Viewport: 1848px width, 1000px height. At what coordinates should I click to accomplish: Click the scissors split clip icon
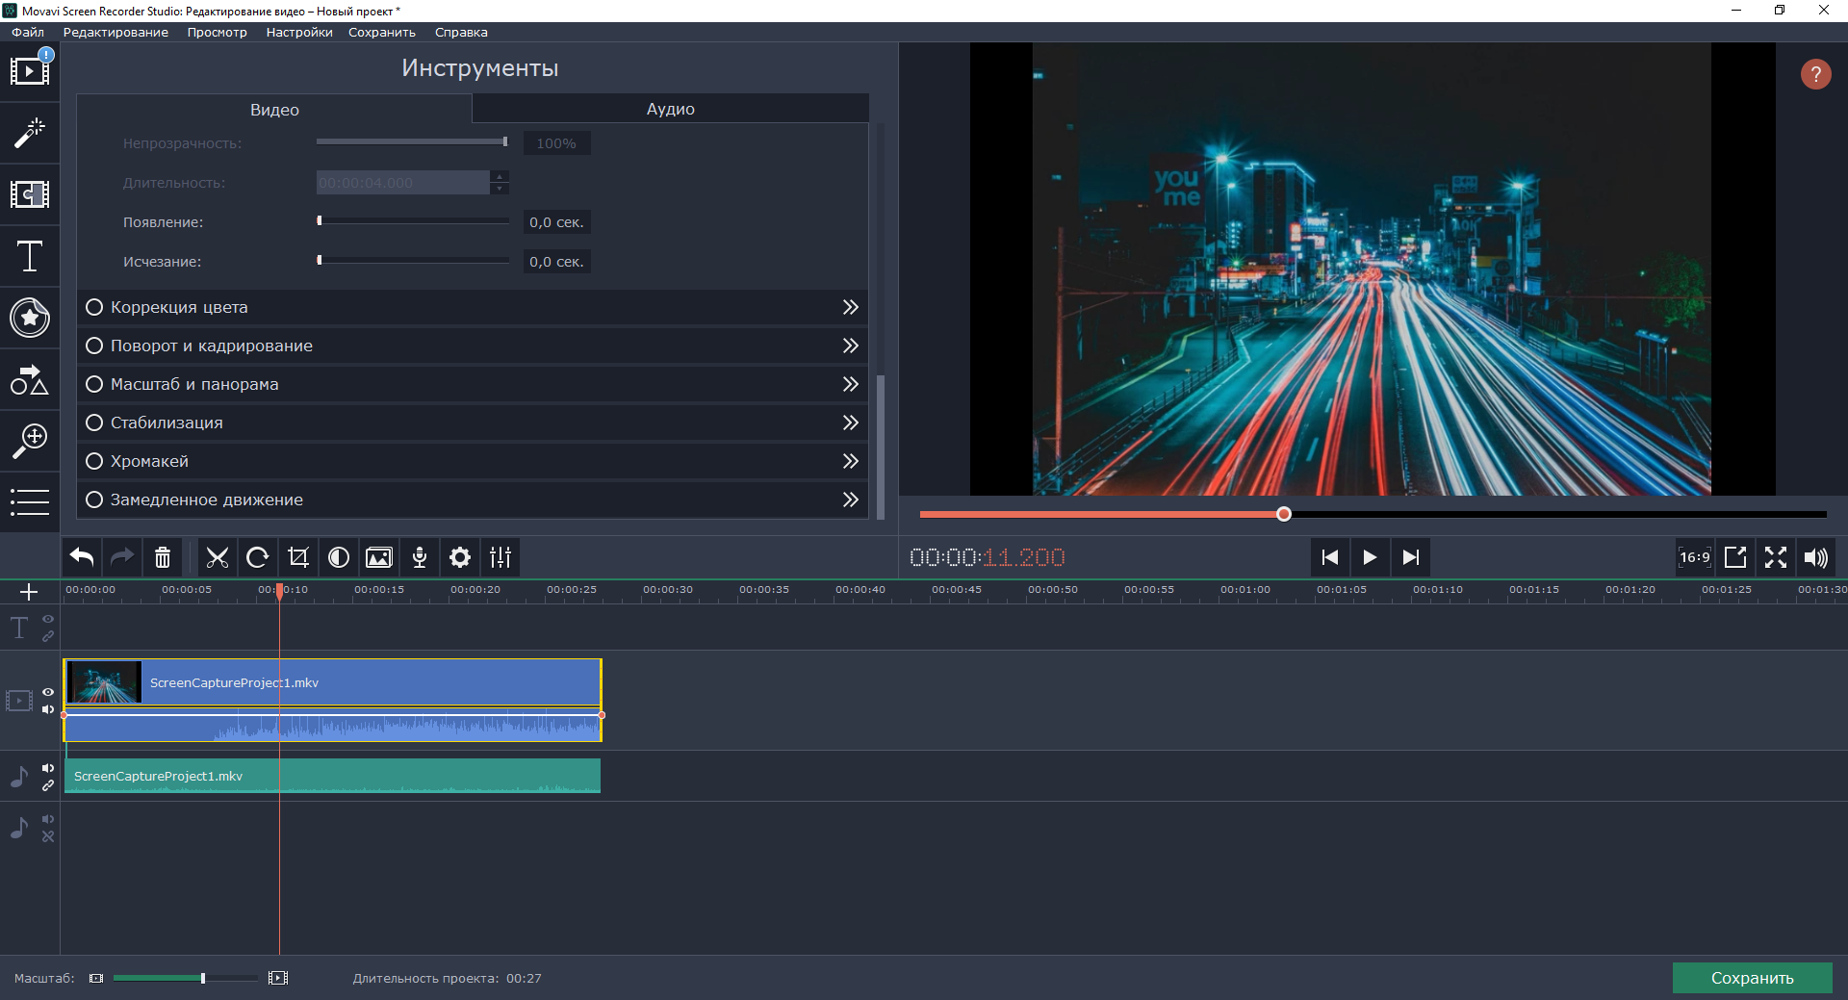point(218,557)
